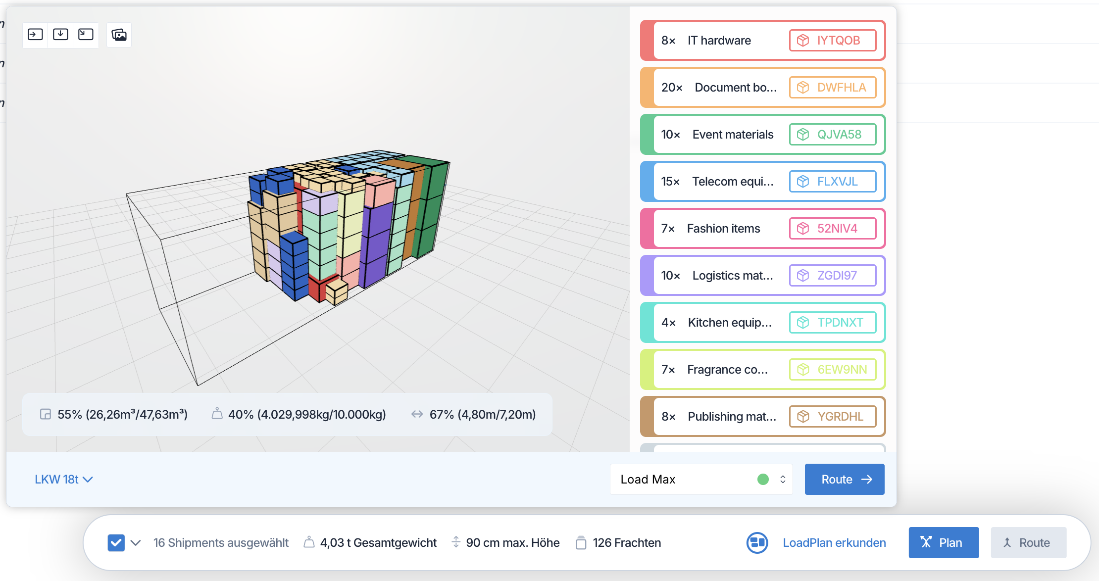1099x581 pixels.
Task: Open the LKW 18t vehicle dropdown
Action: [63, 479]
